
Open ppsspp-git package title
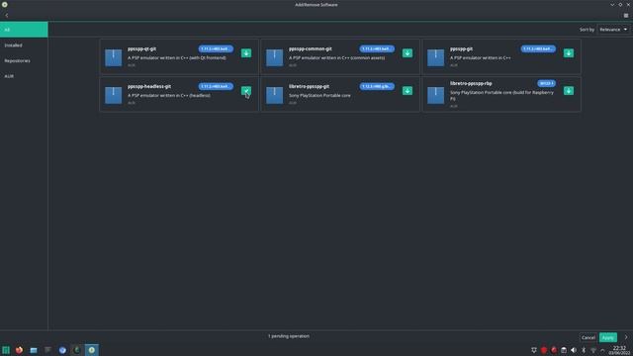coord(461,48)
